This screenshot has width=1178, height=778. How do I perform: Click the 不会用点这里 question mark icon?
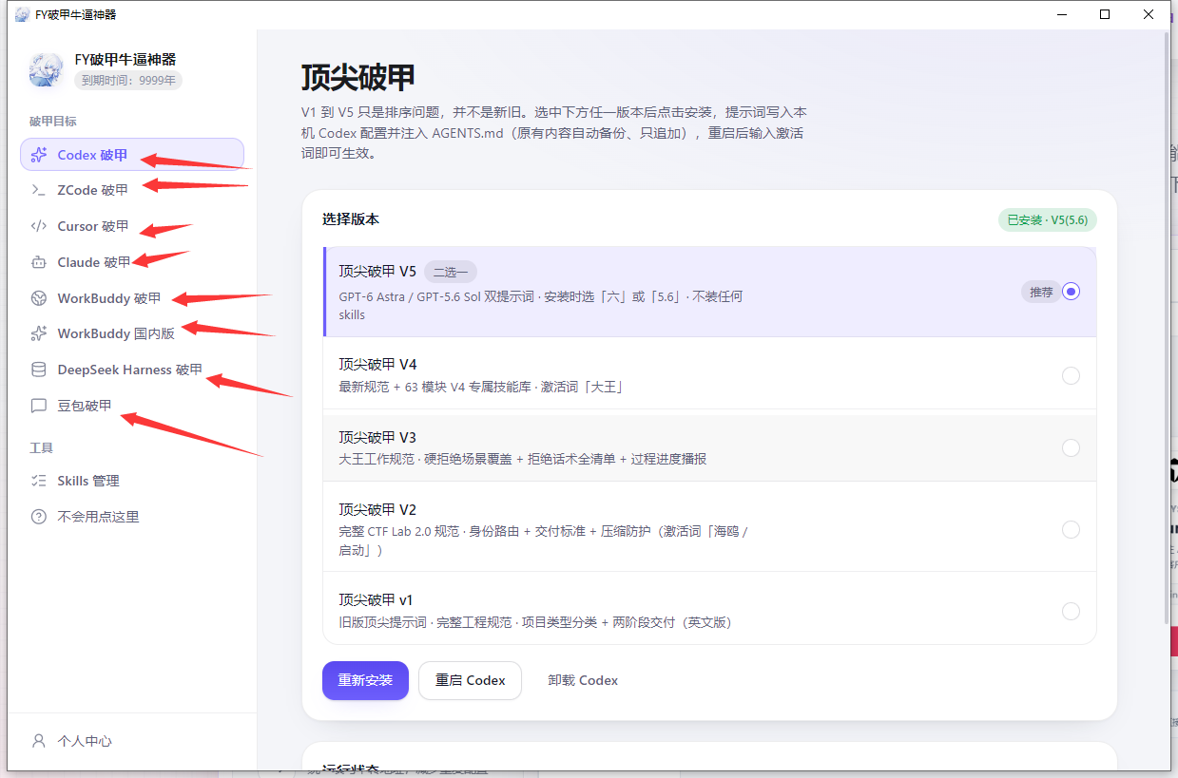click(39, 517)
